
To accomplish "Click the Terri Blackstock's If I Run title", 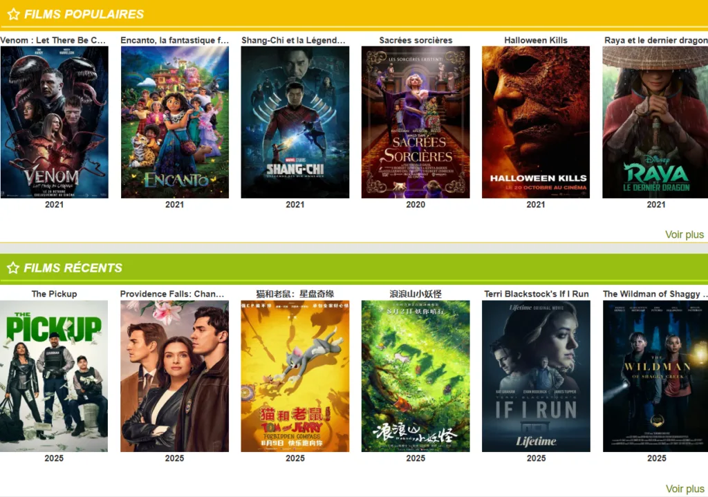I will click(x=537, y=294).
